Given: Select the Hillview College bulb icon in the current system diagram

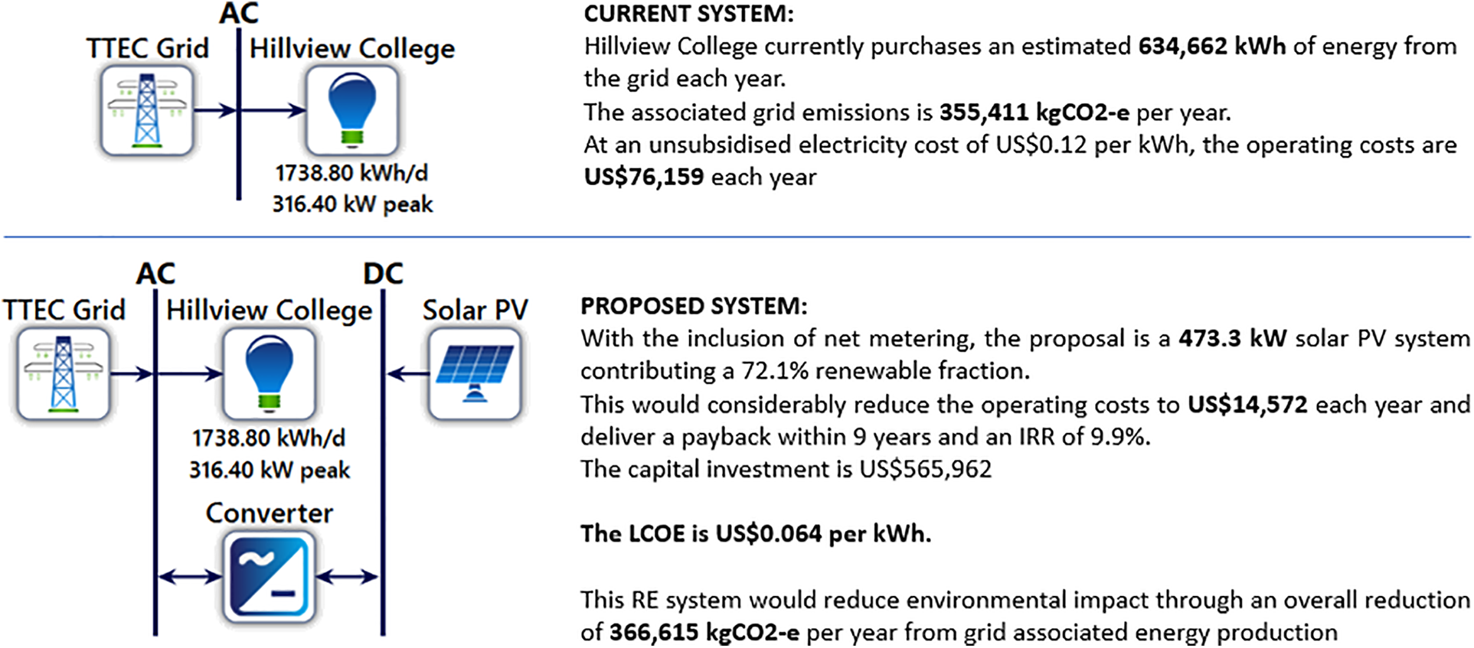Looking at the screenshot, I should click(351, 111).
